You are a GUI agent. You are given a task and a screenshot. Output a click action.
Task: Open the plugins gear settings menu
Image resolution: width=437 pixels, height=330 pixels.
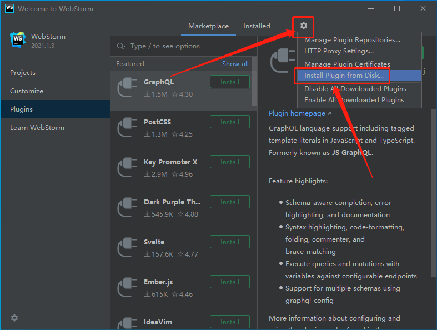[x=304, y=26]
